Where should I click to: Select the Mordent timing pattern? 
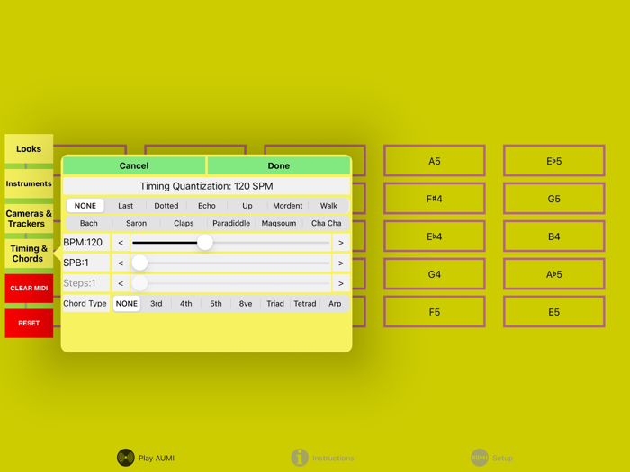[288, 206]
